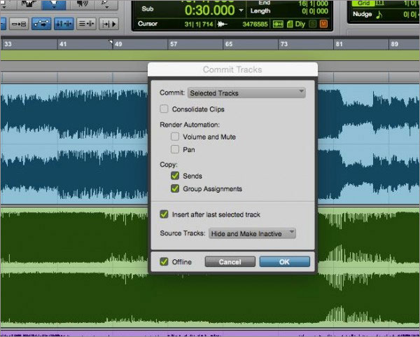Enable the Consolidate Clips checkbox

(164, 109)
